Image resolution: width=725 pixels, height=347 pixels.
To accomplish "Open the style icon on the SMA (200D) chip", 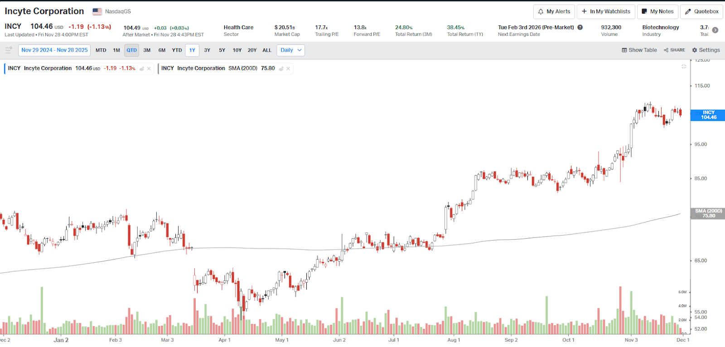I will pyautogui.click(x=281, y=69).
